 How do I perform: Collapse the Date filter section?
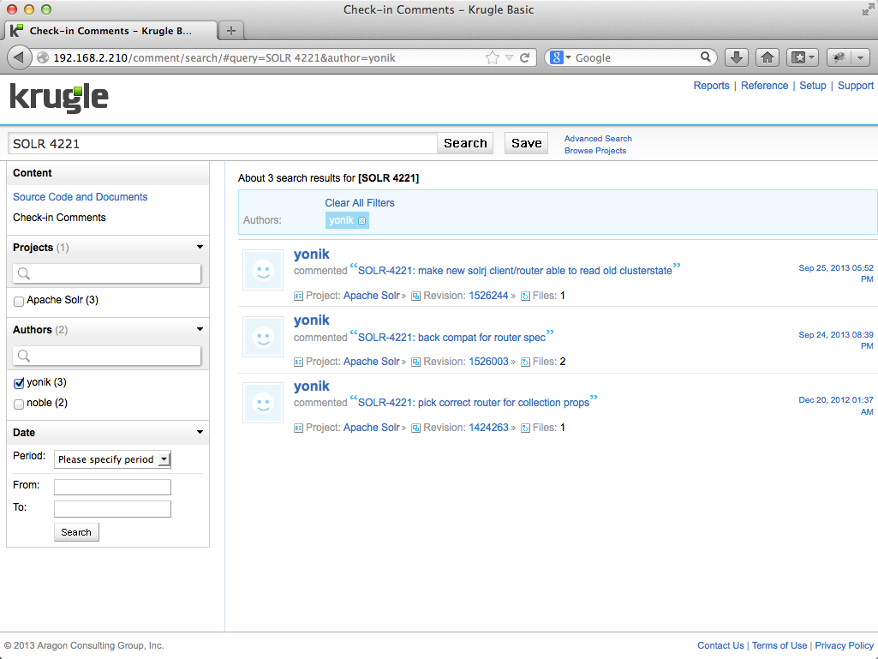(200, 432)
